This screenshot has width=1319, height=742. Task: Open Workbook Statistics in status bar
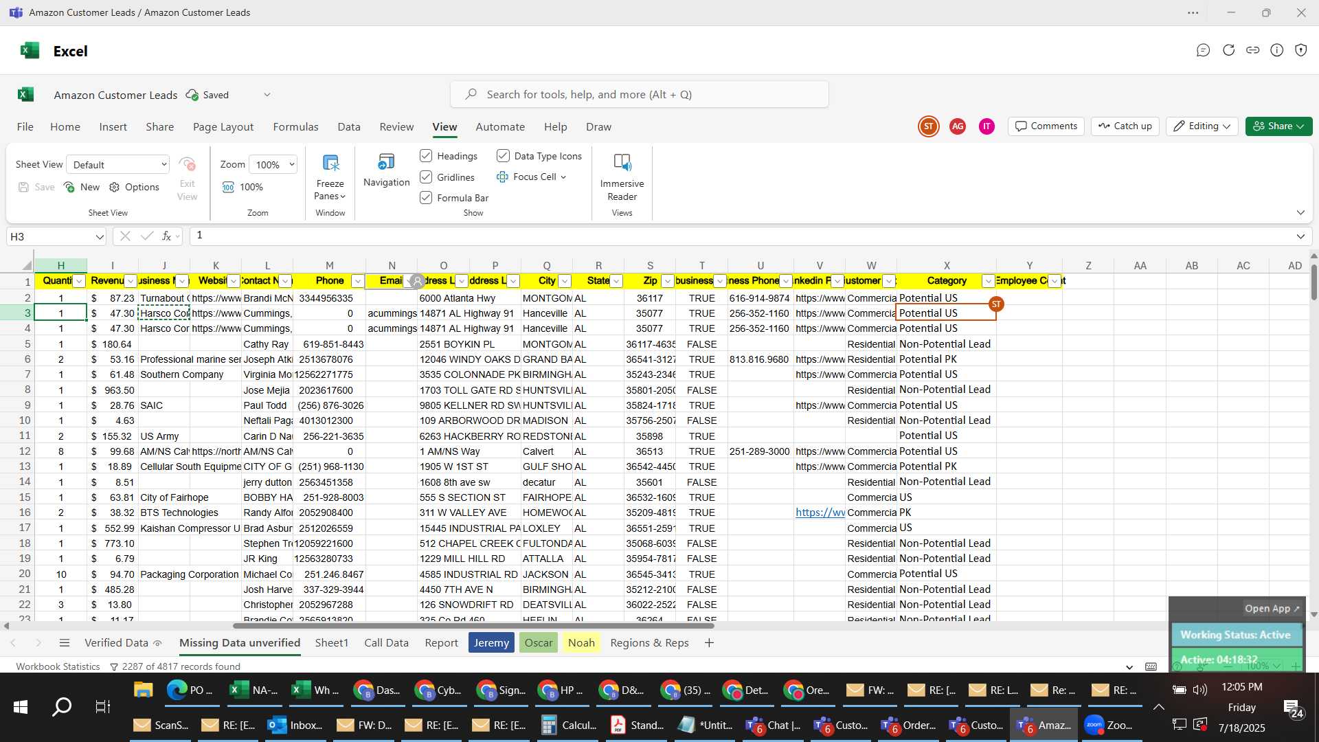pyautogui.click(x=58, y=666)
